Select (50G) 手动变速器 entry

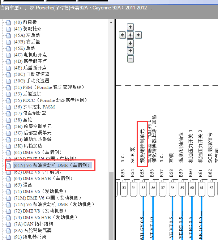(31, 81)
